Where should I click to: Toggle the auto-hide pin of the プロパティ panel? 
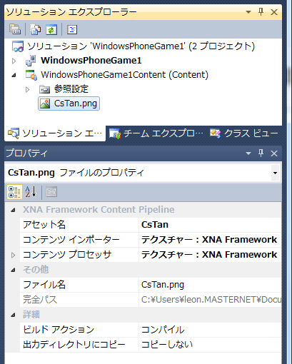(261, 153)
